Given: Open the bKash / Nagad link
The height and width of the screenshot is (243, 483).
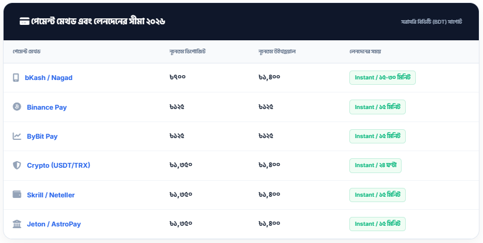Looking at the screenshot, I should point(49,78).
